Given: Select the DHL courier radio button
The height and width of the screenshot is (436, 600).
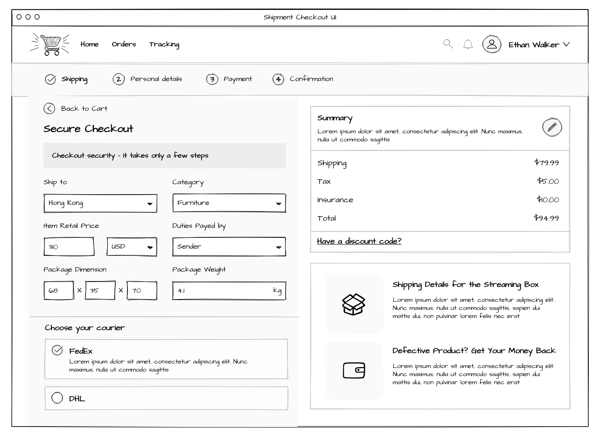Looking at the screenshot, I should (x=57, y=398).
